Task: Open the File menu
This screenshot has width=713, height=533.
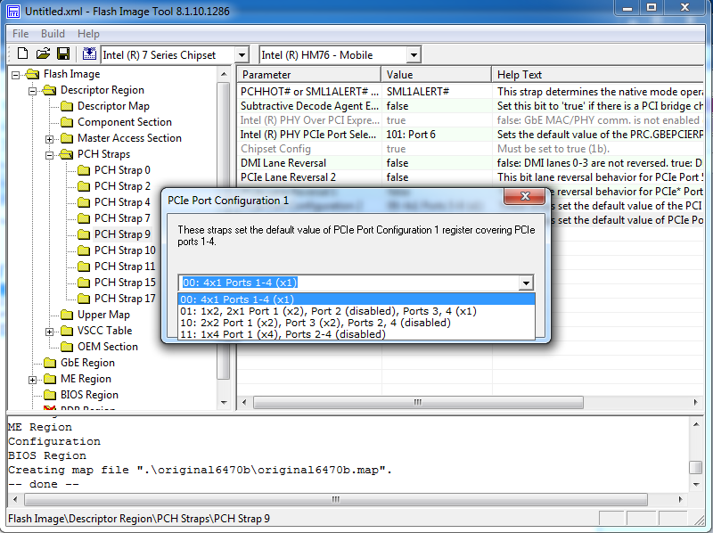Action: (20, 34)
